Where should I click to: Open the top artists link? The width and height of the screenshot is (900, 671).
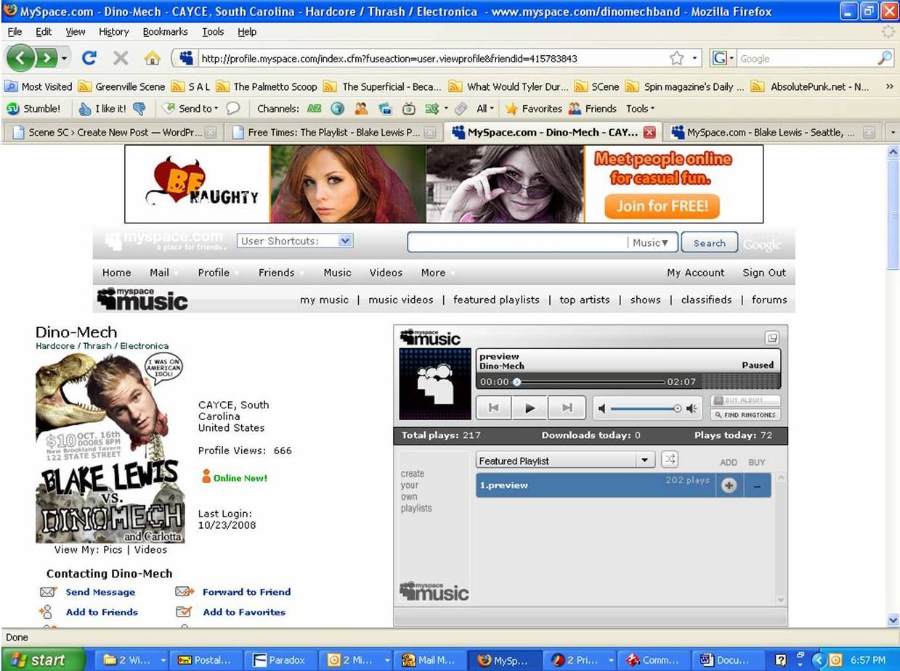[585, 300]
